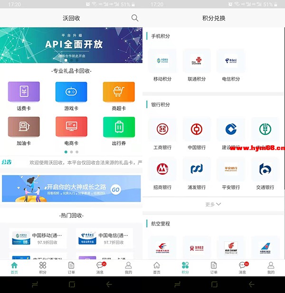Screen dimensions: 285x293
Task: Tap recent apps button on left screen
Action: [35, 284]
